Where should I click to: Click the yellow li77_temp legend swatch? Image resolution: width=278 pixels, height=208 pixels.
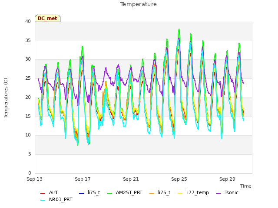180,193
